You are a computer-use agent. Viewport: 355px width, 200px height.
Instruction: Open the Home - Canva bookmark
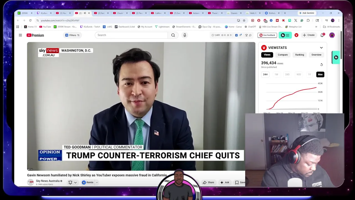tap(233, 27)
